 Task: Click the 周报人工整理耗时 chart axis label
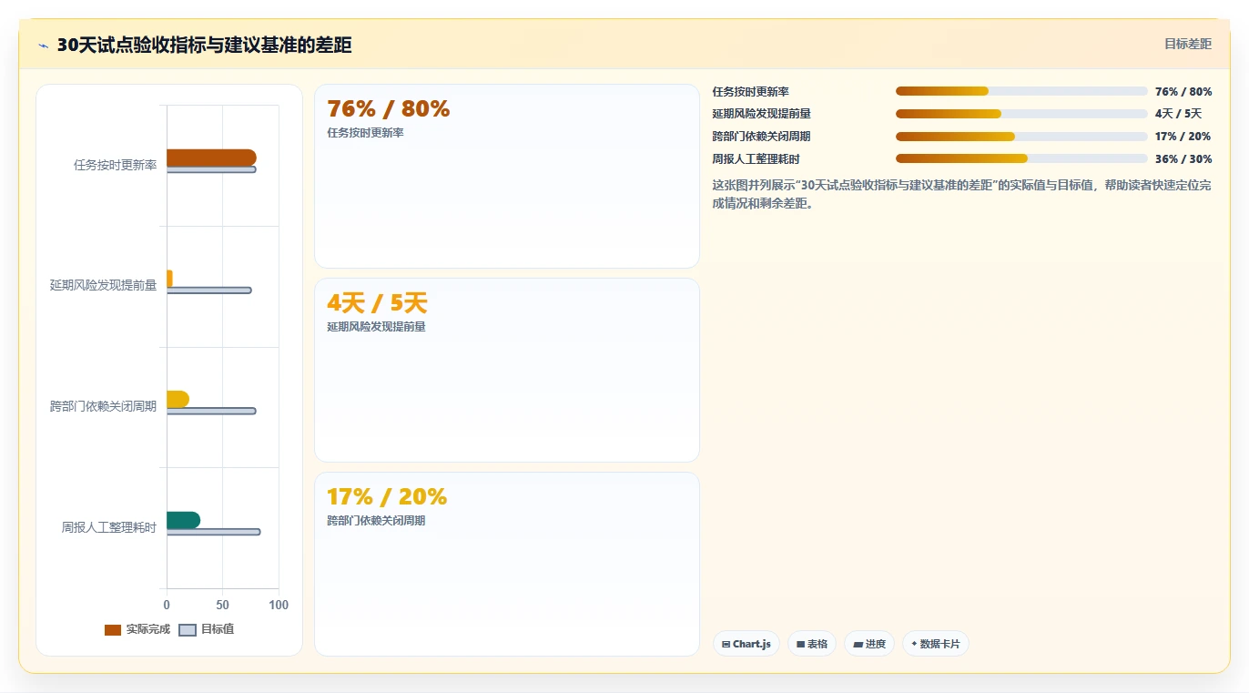(109, 527)
